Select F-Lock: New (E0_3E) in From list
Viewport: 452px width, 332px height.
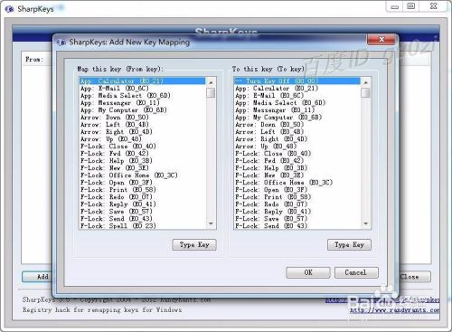click(x=143, y=168)
